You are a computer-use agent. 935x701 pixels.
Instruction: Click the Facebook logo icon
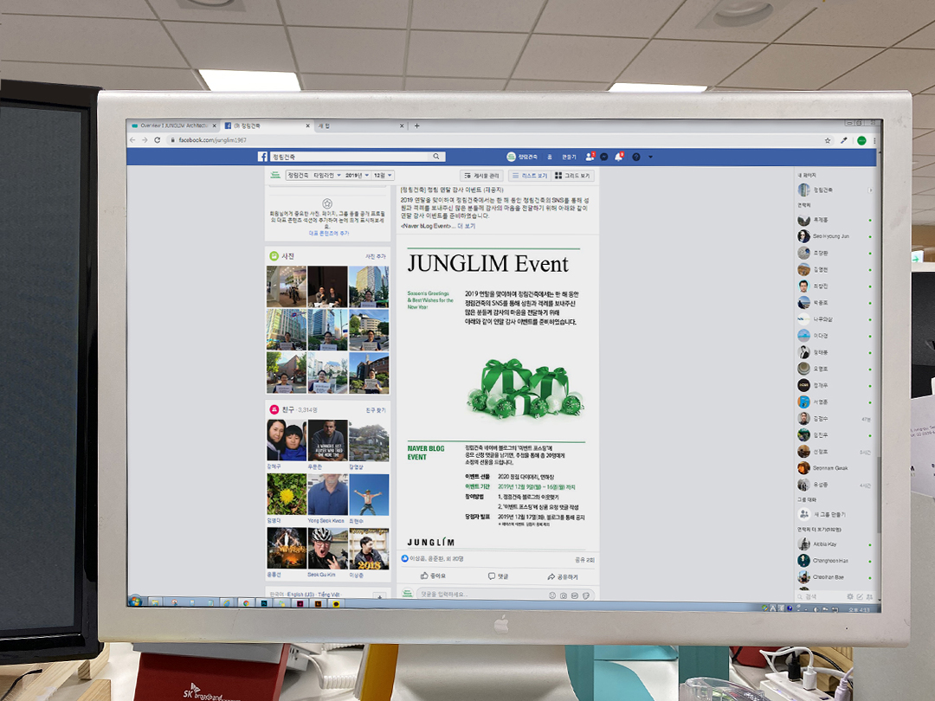(262, 156)
